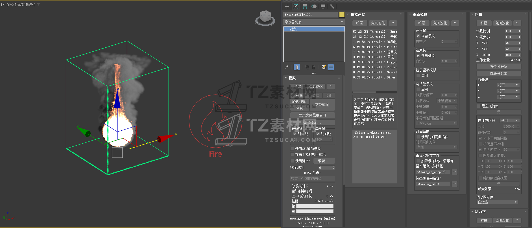Browse for 基本缓存文件路径 with the ... button
This screenshot has width=532, height=228.
454,172
